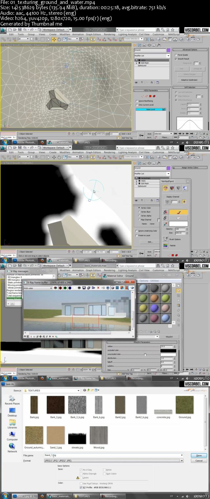Select the VertexPaint paintbrush tool button
This screenshot has width=210, height=499.
pyautogui.click(x=178, y=212)
